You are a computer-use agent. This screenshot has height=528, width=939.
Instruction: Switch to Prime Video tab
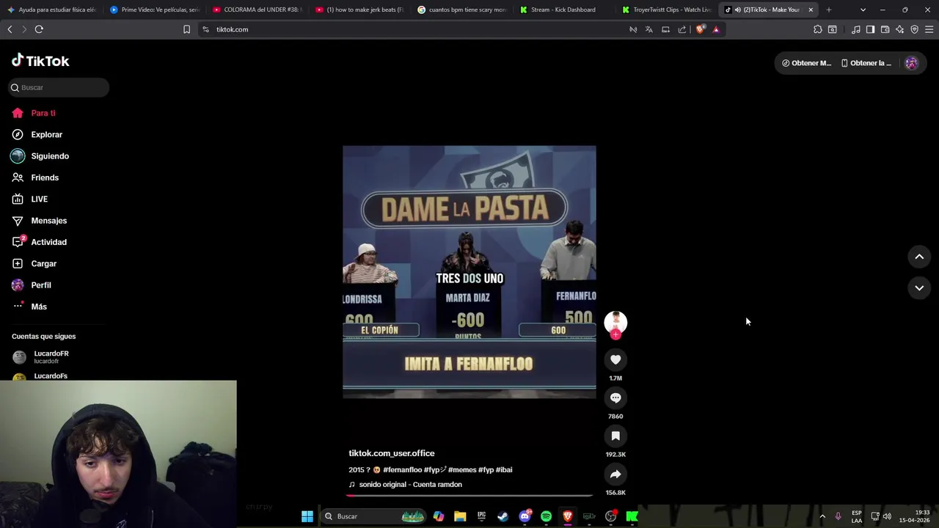(154, 10)
